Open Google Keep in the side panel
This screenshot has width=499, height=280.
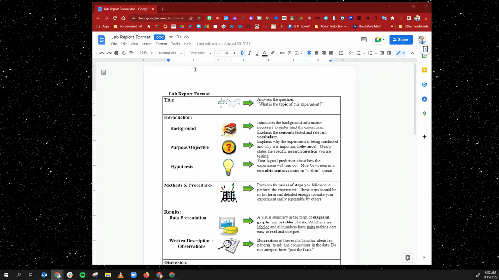pyautogui.click(x=424, y=70)
